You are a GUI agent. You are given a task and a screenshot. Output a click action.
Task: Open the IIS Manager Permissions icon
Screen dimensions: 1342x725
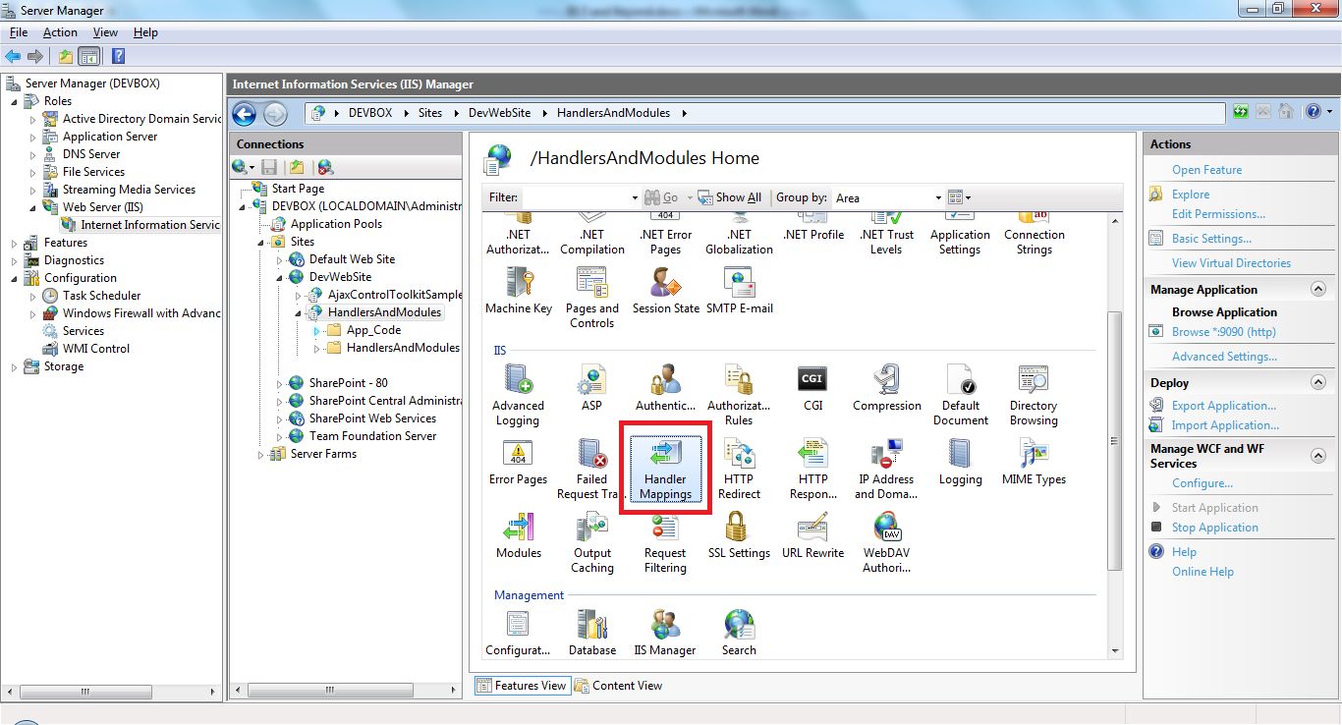click(x=665, y=633)
